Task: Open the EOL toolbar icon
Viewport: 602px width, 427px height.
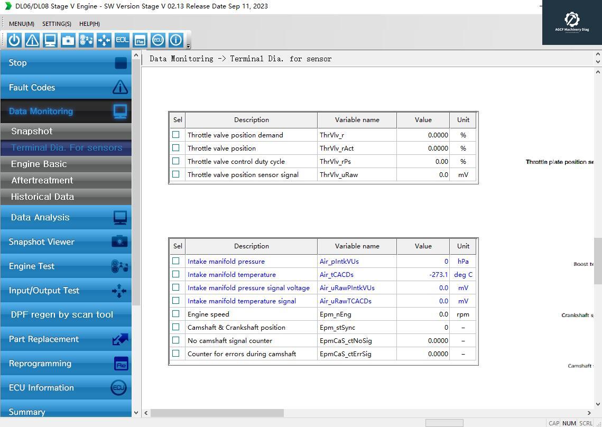Action: coord(122,40)
